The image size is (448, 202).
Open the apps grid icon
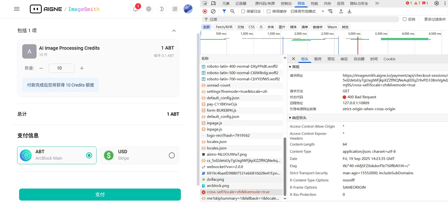[x=175, y=9]
